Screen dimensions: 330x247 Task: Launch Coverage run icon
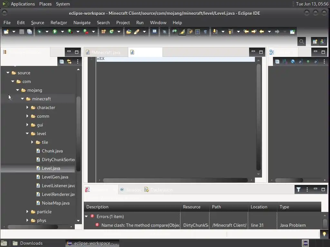70,32
